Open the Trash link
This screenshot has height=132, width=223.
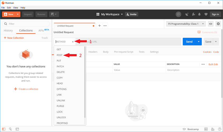click(x=45, y=38)
